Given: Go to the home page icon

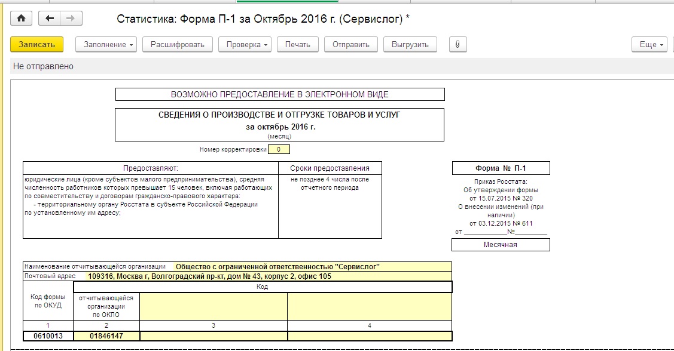Looking at the screenshot, I should click(x=21, y=19).
